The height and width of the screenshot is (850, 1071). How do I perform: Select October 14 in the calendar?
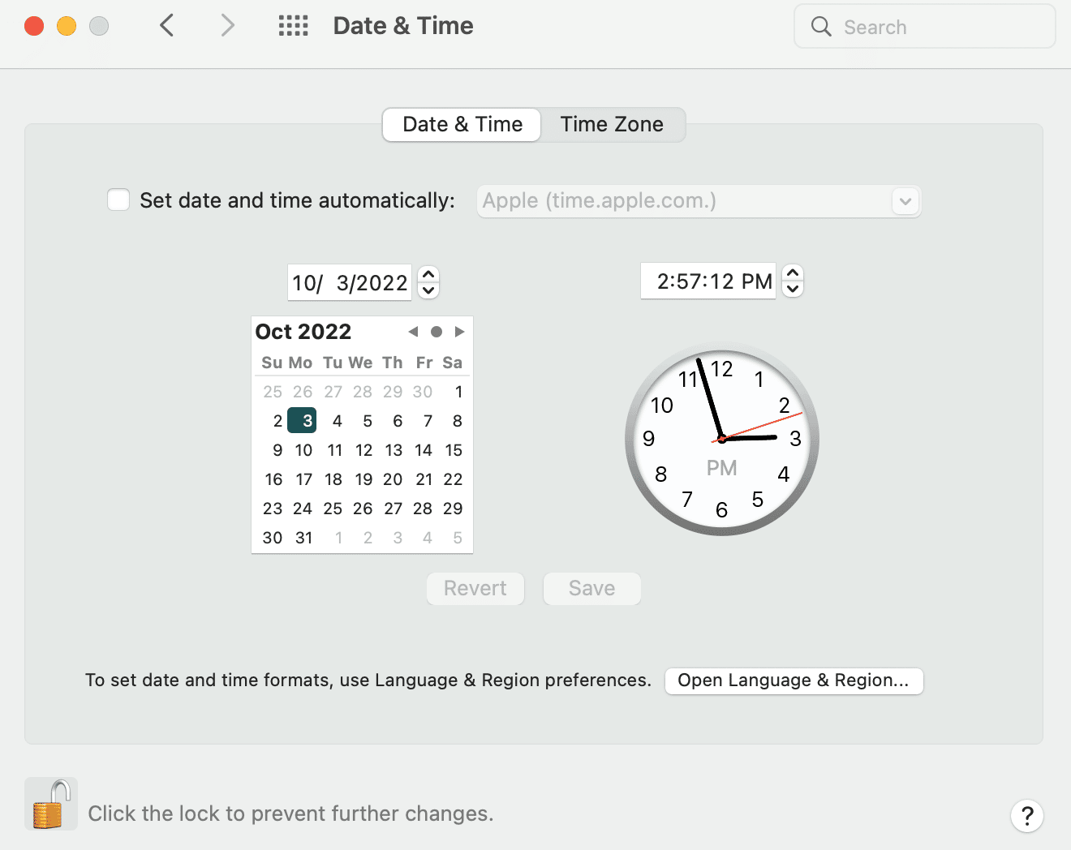point(424,450)
